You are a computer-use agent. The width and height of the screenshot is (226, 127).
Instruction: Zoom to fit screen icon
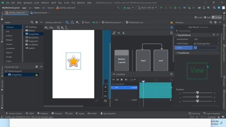pos(105,101)
